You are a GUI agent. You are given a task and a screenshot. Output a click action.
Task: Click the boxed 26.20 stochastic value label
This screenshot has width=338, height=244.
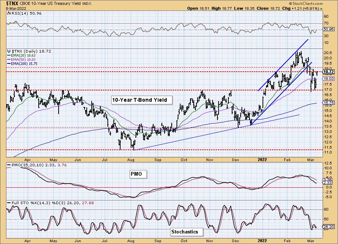click(x=329, y=227)
